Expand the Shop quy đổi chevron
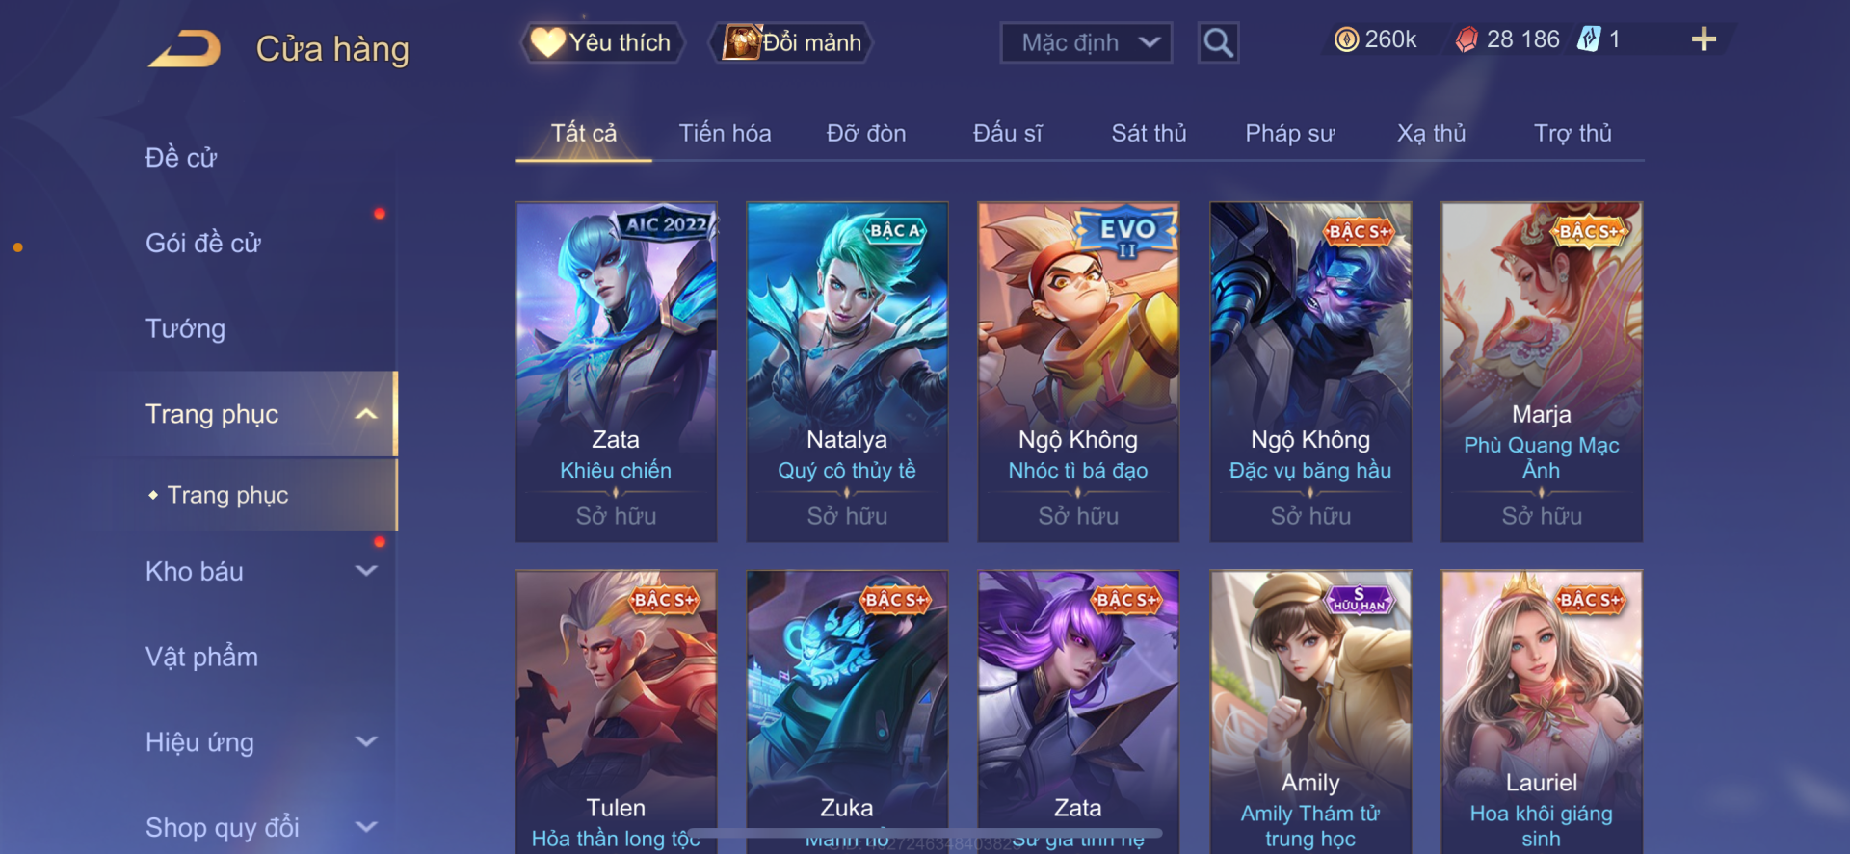 366,827
